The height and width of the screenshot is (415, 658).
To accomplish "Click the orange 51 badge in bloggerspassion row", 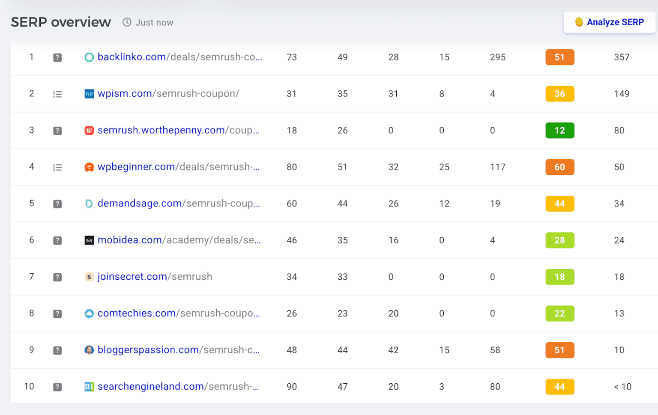I will 559,350.
